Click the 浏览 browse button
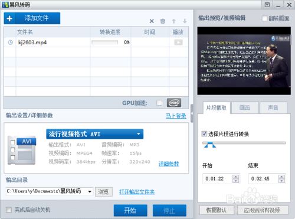Screen dimensions: 295x219 (x=104, y=192)
